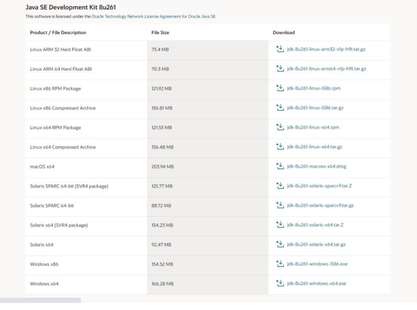Click the File Size column header
417x310 pixels.
(x=160, y=32)
